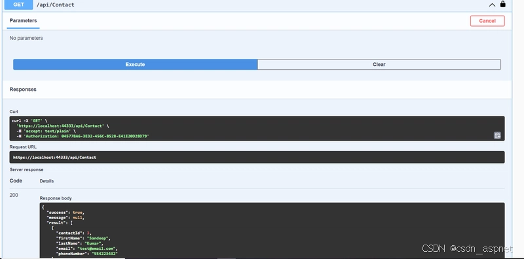Copy the curl command to clipboard
The height and width of the screenshot is (259, 524).
497,135
